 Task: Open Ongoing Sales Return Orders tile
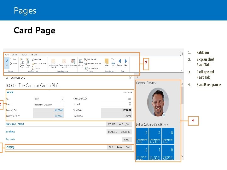point(155,152)
